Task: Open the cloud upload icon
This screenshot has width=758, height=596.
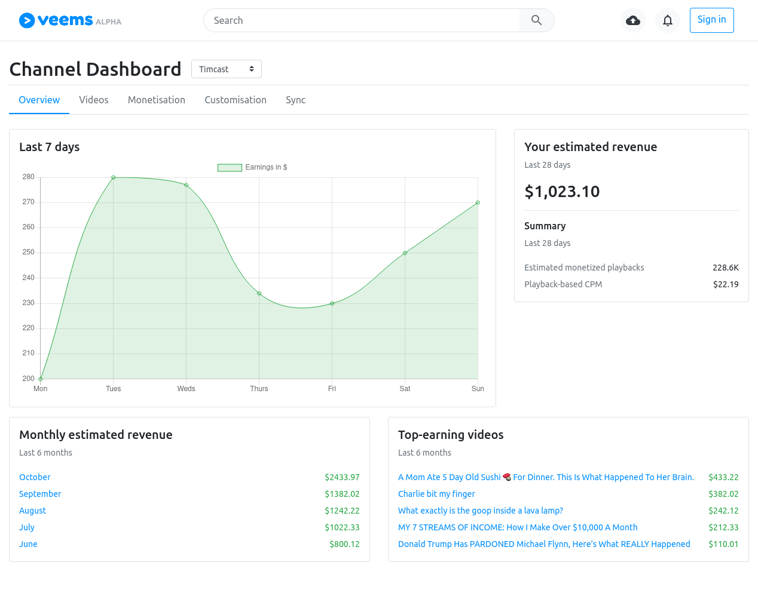Action: point(633,20)
